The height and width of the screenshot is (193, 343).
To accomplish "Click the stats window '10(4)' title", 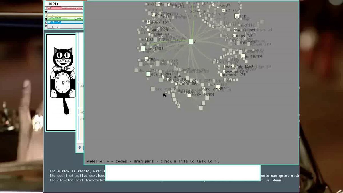I will pyautogui.click(x=53, y=4).
